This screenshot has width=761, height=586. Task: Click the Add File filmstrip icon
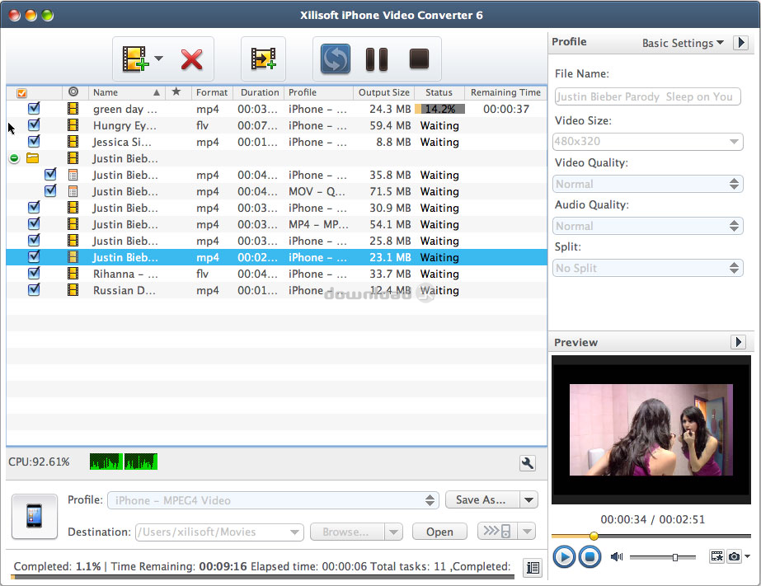coord(135,59)
